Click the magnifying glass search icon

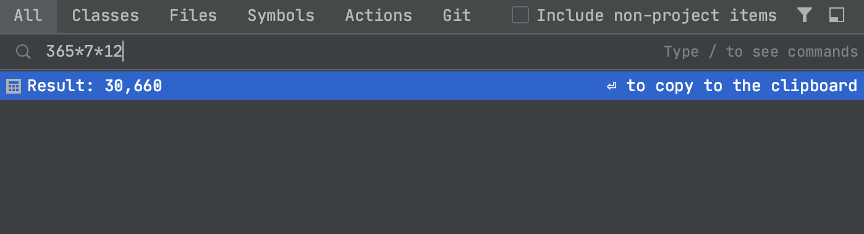tap(23, 52)
